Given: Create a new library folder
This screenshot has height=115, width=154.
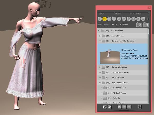Looking at the screenshot, I should pos(120,107).
